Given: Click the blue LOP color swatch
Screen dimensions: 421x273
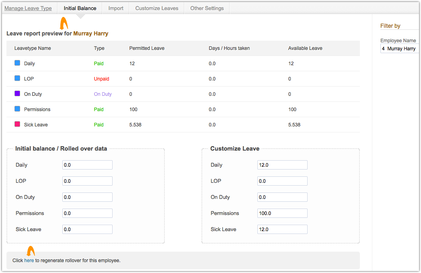Looking at the screenshot, I should point(17,79).
